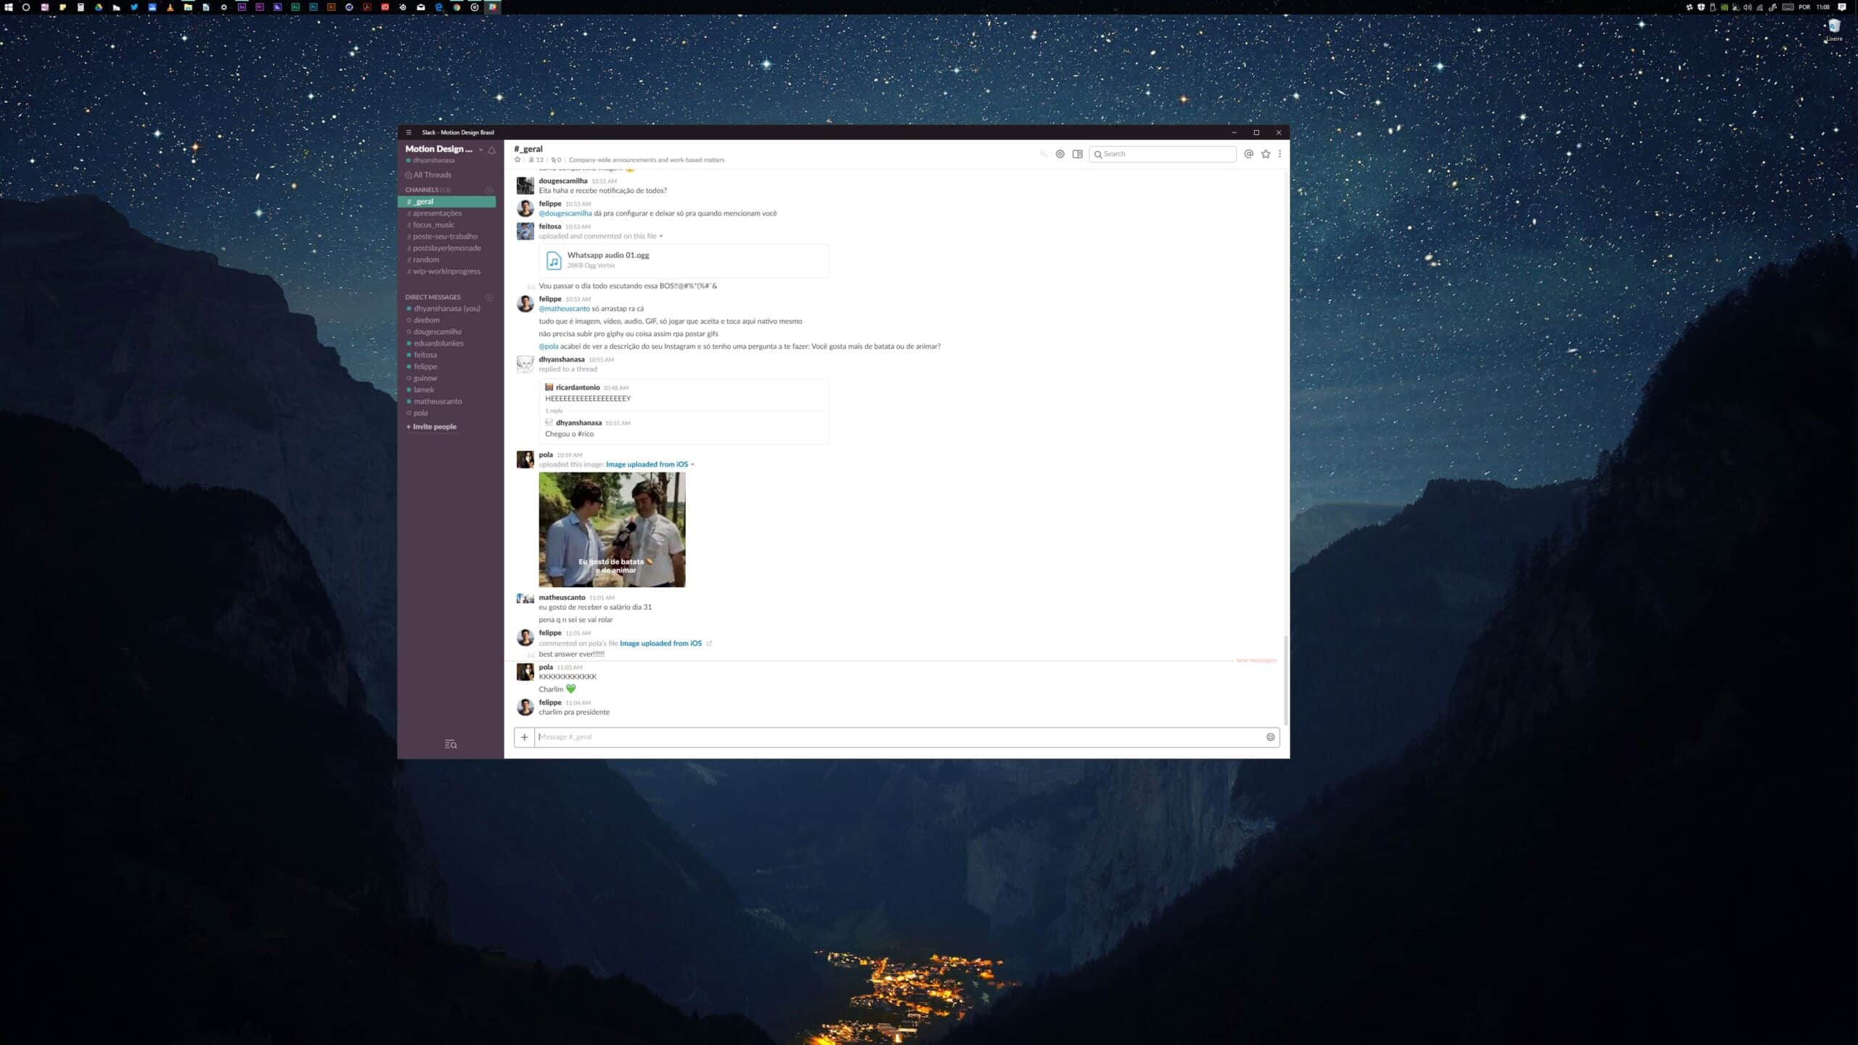1858x1045 pixels.
Task: Open starred items in header
Action: [x=1266, y=154]
